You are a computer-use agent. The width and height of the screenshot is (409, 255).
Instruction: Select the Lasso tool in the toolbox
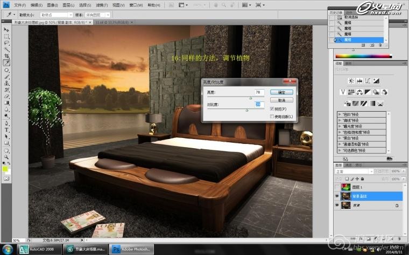click(x=6, y=42)
